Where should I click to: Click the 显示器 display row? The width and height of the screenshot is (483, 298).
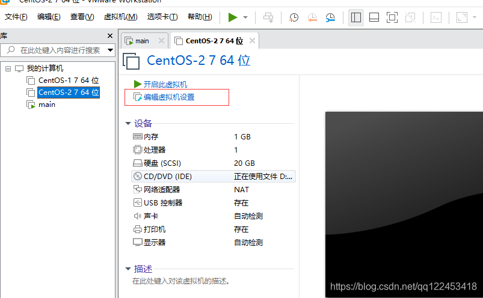pyautogui.click(x=213, y=243)
